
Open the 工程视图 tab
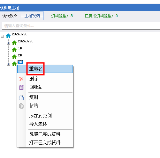[x=32, y=16]
